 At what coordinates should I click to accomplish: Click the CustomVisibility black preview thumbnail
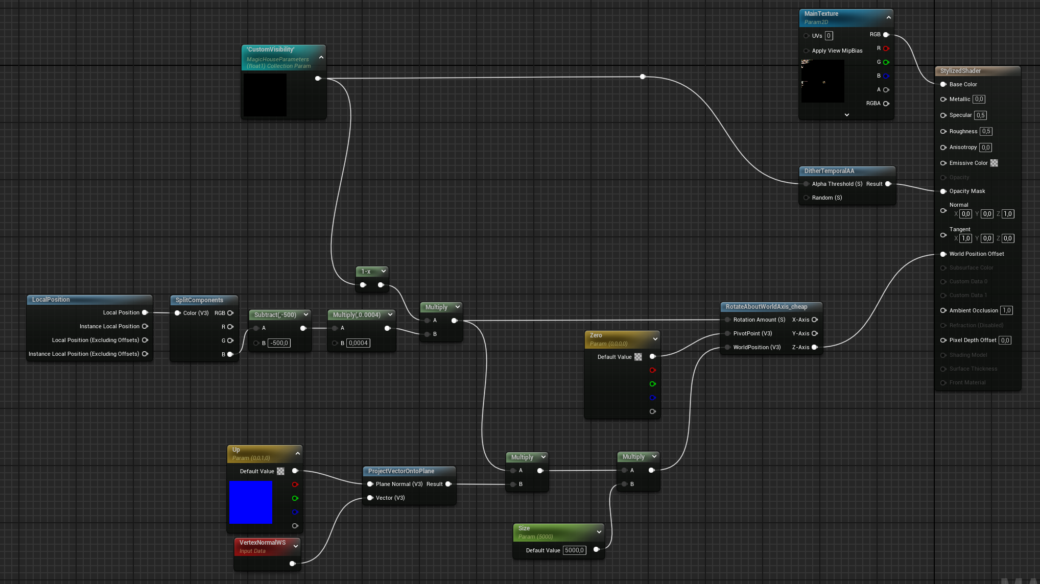click(265, 95)
